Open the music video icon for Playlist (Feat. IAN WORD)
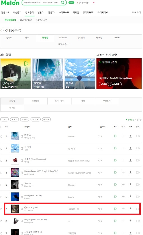143x235 pixels. tap(138, 221)
